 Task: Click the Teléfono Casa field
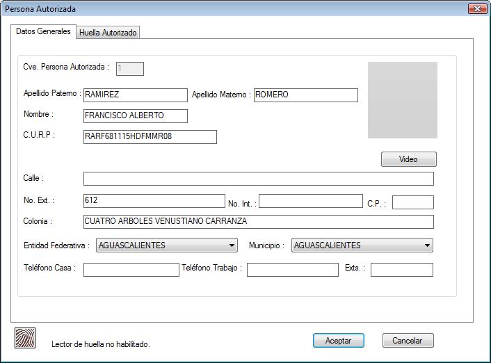pyautogui.click(x=131, y=270)
